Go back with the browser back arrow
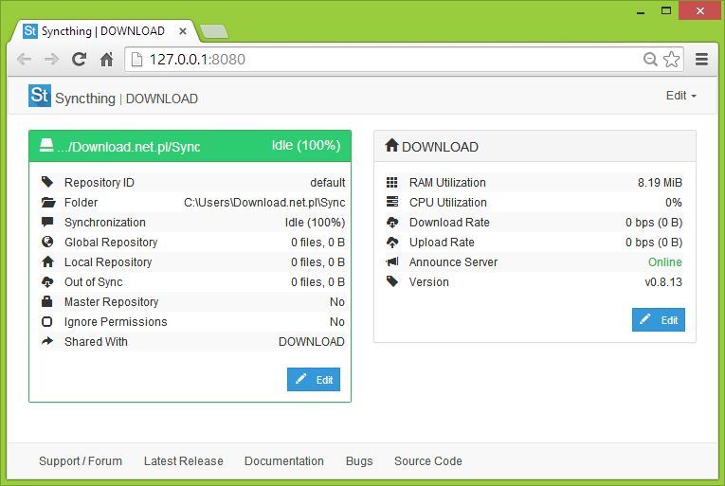The height and width of the screenshot is (486, 725). tap(24, 59)
